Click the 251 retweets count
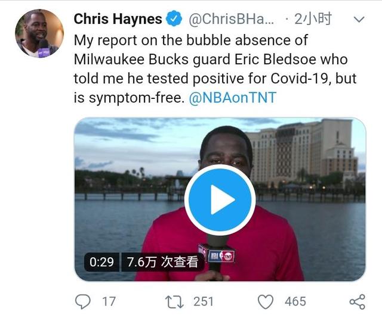Screen dimensions: 382x318 click(204, 302)
